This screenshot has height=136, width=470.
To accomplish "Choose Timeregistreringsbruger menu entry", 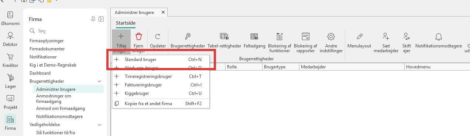I will pyautogui.click(x=161, y=76).
